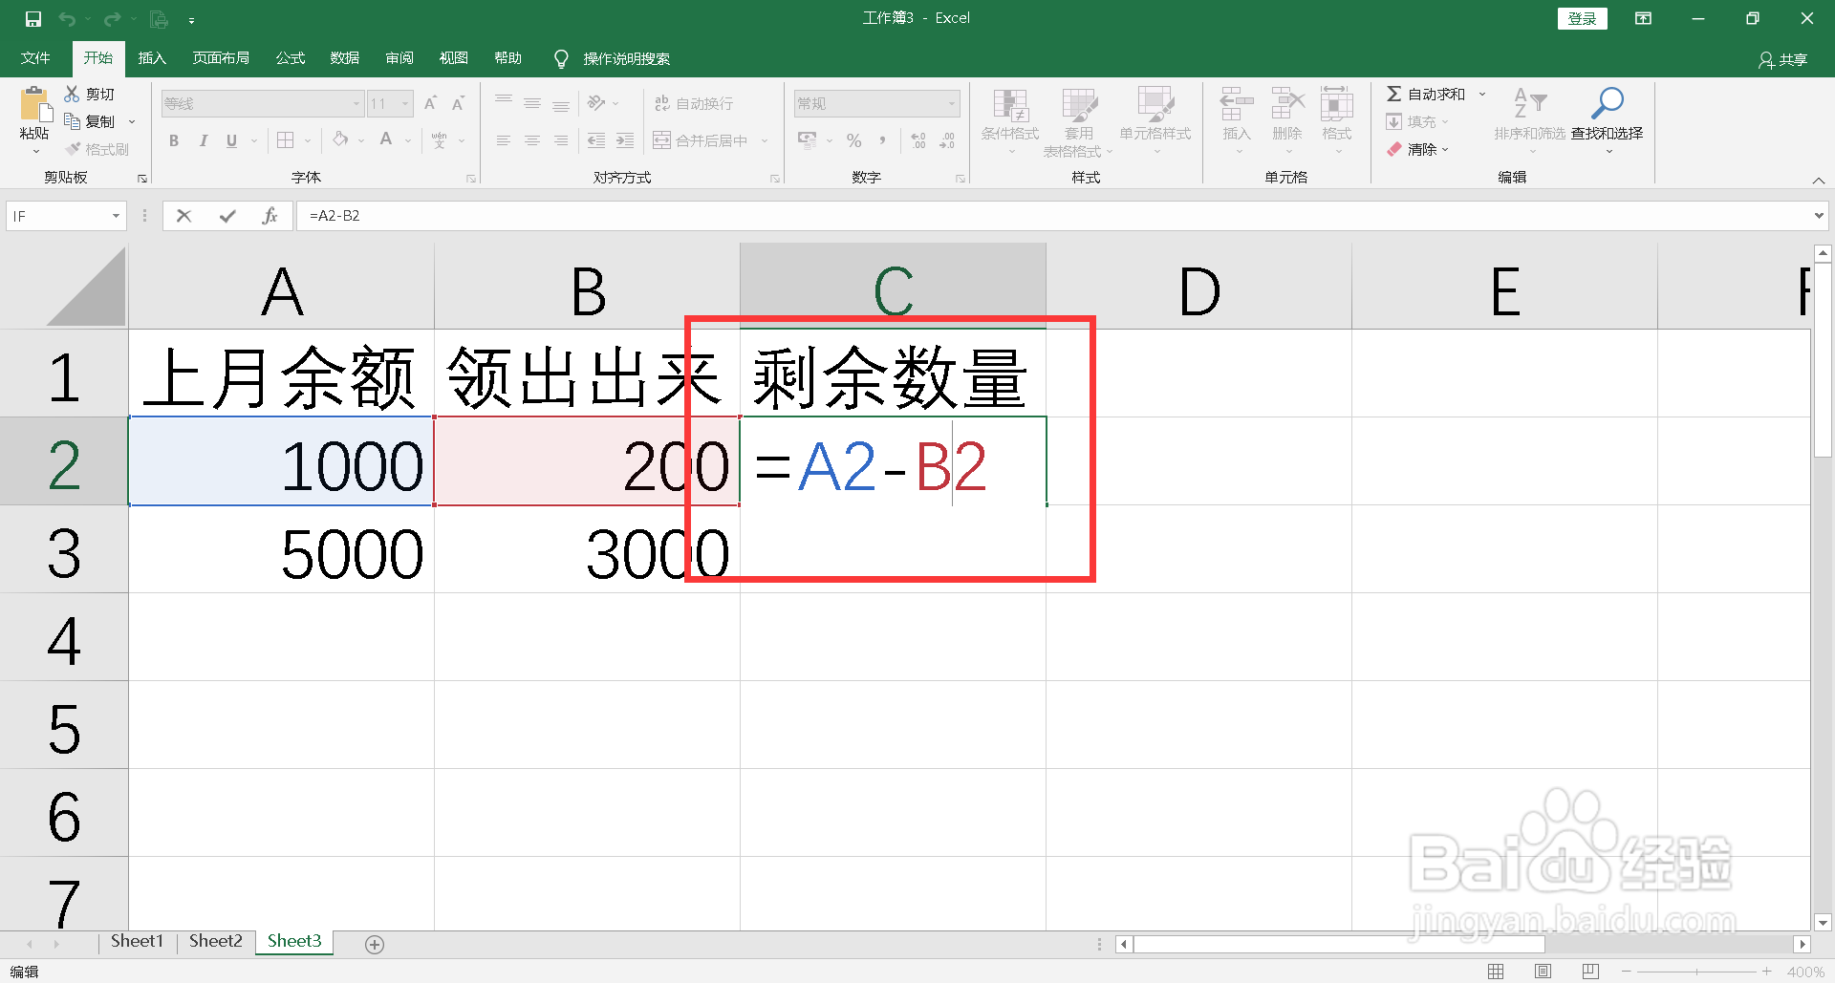The image size is (1835, 983).
Task: Add a new sheet with plus icon
Action: pyautogui.click(x=375, y=945)
